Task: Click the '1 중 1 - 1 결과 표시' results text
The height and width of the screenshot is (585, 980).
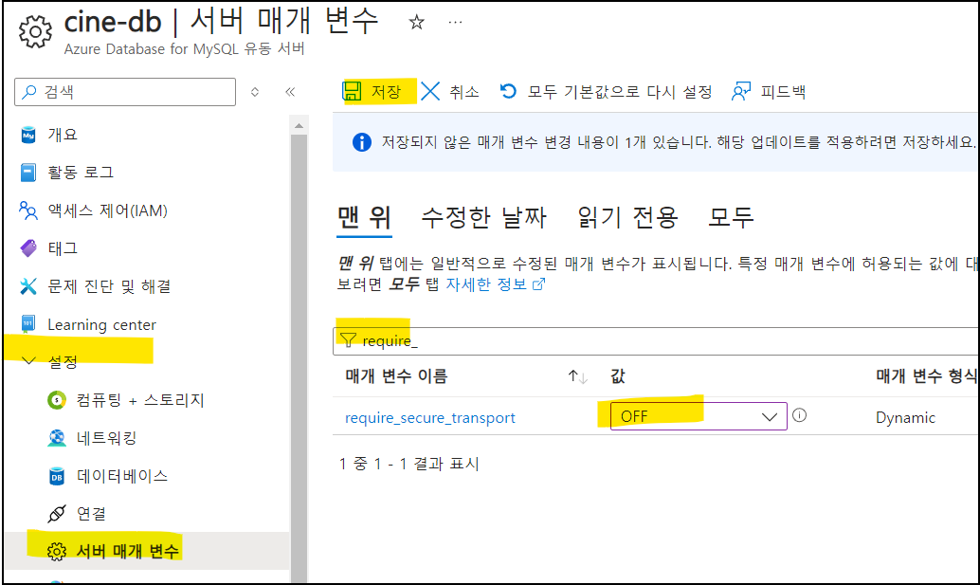Action: tap(409, 464)
